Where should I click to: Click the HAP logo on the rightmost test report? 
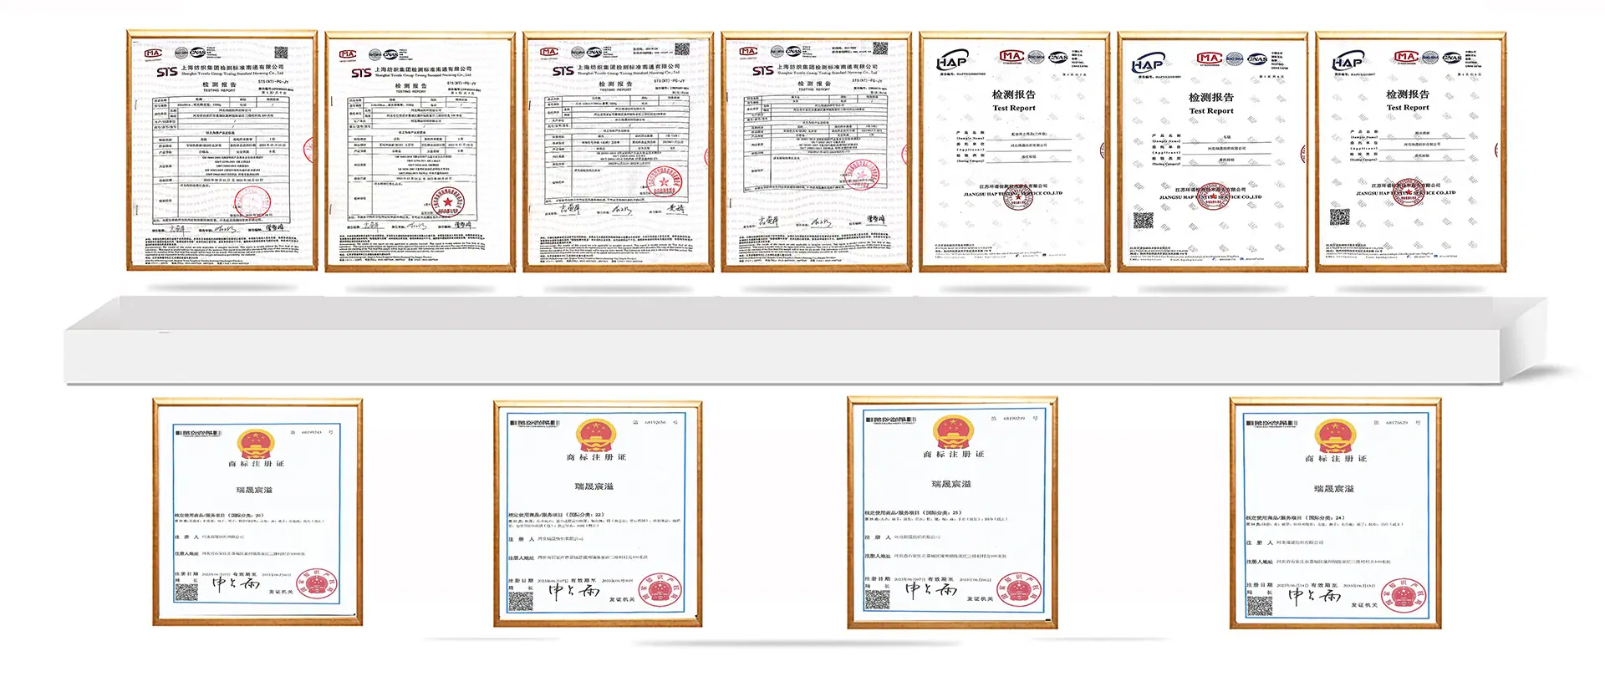click(x=1348, y=61)
